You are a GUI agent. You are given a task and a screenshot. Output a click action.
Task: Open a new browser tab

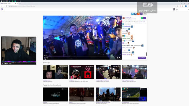click(x=20, y=4)
